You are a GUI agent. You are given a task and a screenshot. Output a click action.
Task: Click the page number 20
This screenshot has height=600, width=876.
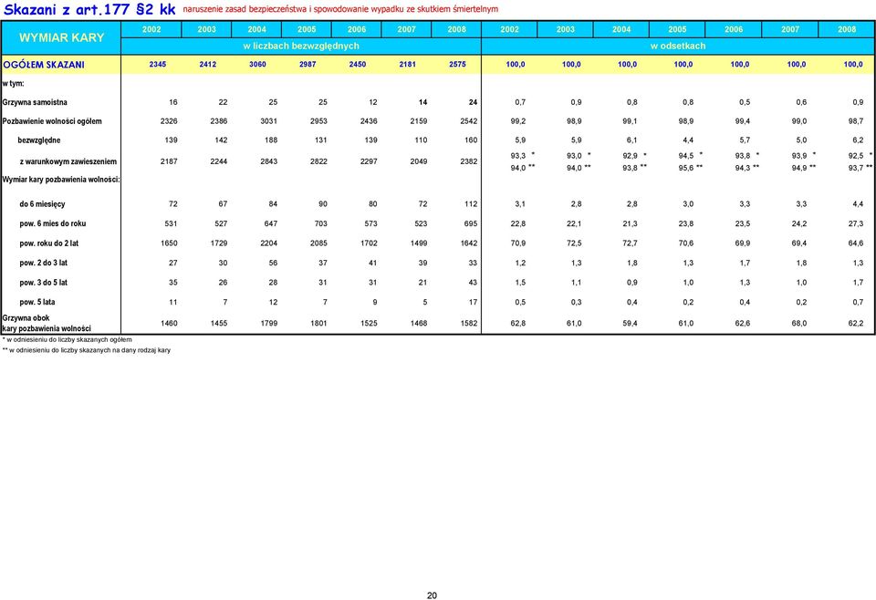click(x=432, y=595)
